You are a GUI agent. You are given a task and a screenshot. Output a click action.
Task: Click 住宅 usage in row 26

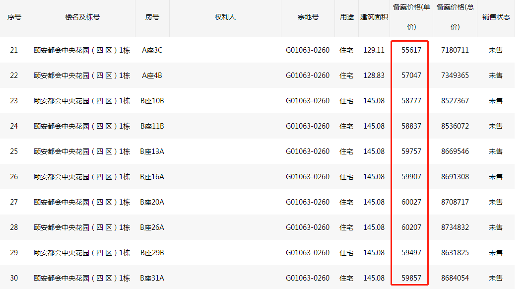pyautogui.click(x=346, y=177)
